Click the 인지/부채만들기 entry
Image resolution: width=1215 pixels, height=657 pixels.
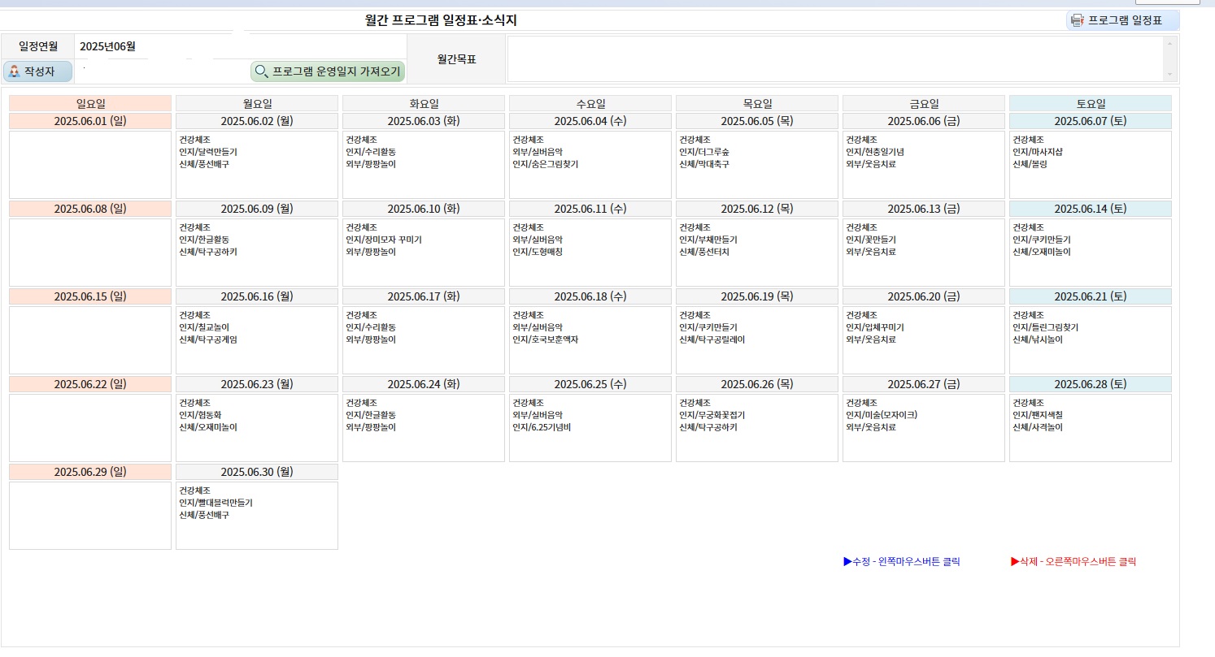(708, 240)
